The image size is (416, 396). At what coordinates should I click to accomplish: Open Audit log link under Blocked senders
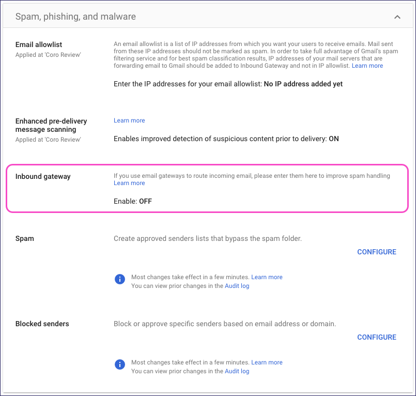coord(237,371)
